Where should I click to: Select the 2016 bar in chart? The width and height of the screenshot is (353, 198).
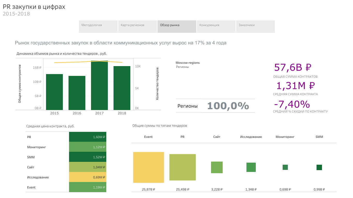coord(77,93)
